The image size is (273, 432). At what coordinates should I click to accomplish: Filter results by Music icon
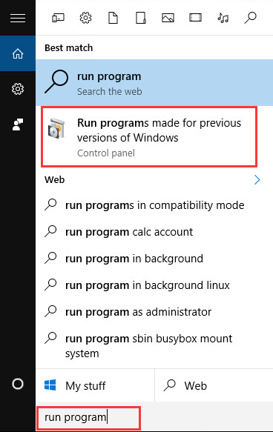click(223, 18)
